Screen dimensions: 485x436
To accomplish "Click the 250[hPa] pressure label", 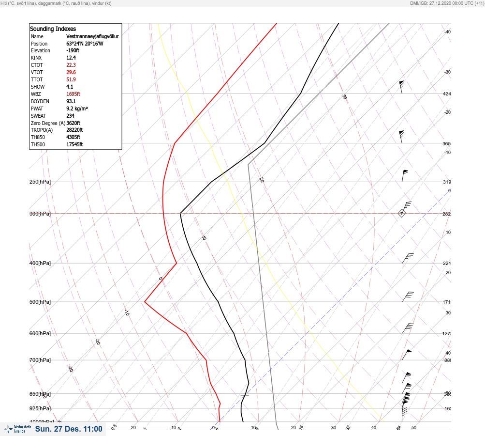I will (x=40, y=182).
